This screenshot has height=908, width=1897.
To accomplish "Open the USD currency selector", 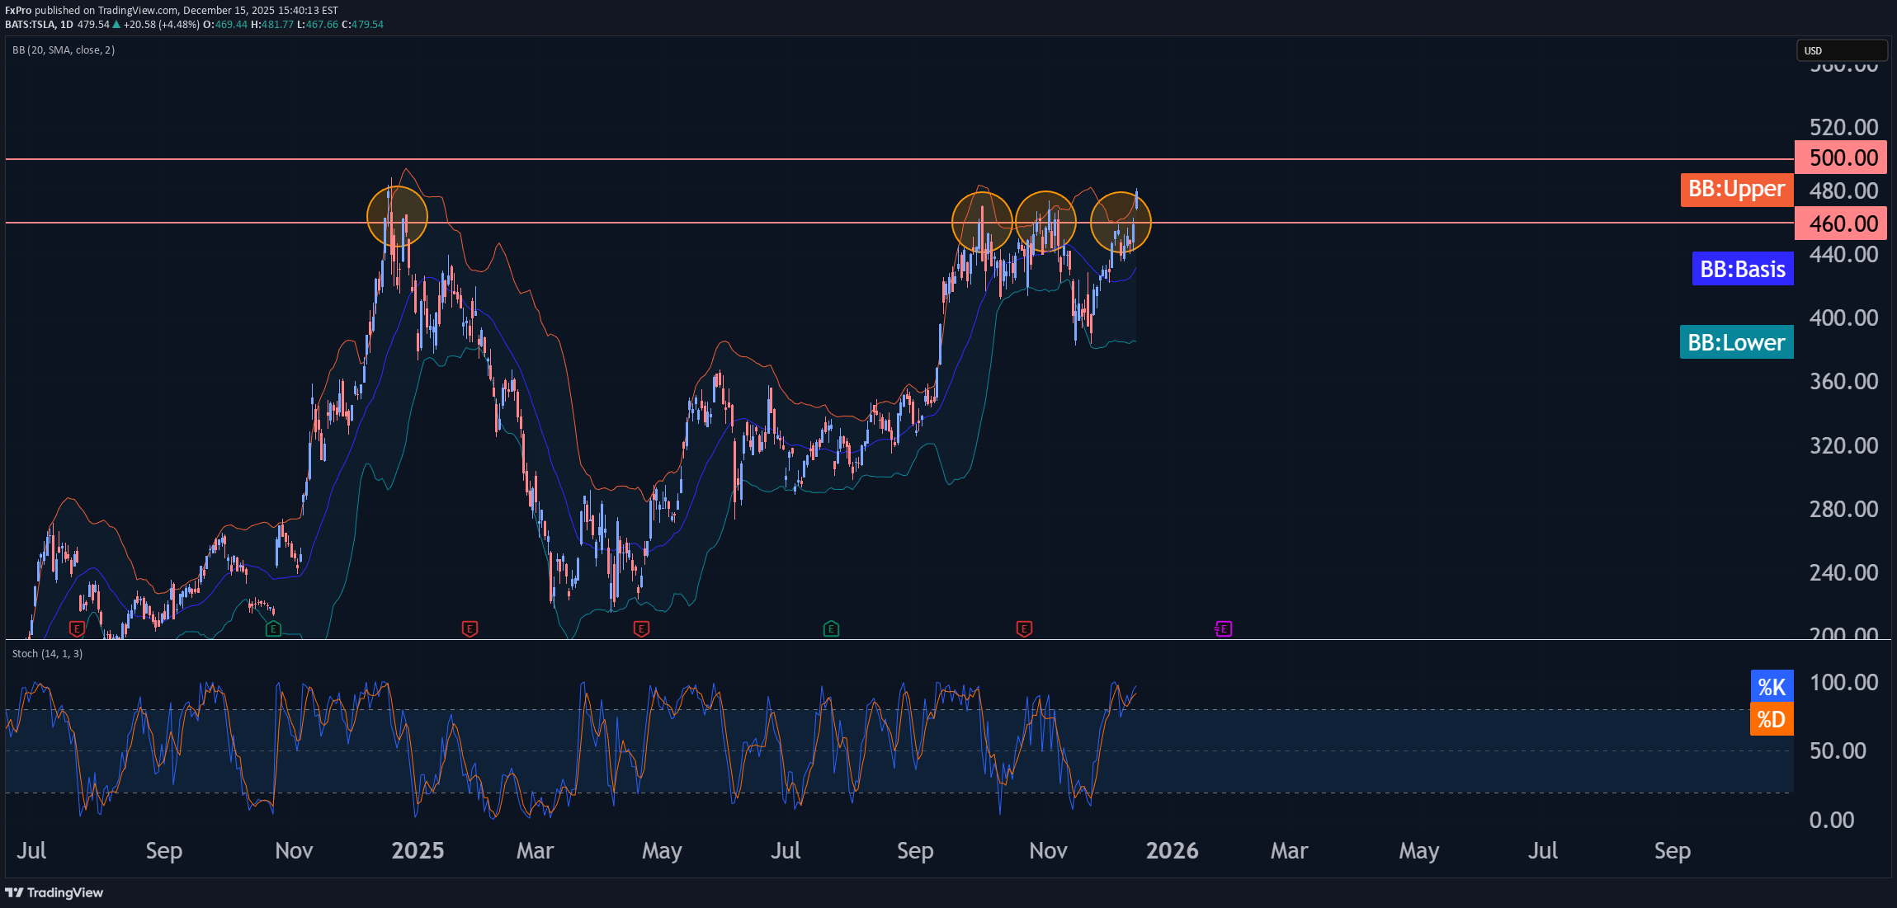I will (x=1841, y=50).
